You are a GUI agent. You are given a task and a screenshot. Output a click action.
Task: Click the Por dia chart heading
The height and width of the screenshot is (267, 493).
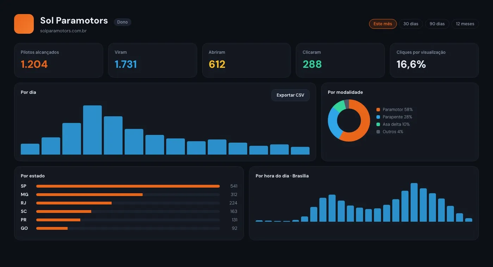[29, 92]
